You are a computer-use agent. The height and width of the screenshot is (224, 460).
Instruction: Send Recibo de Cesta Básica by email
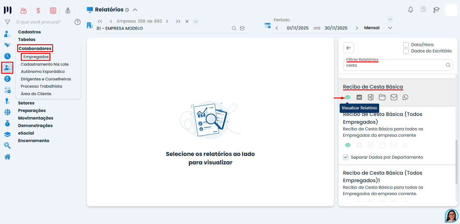click(394, 97)
